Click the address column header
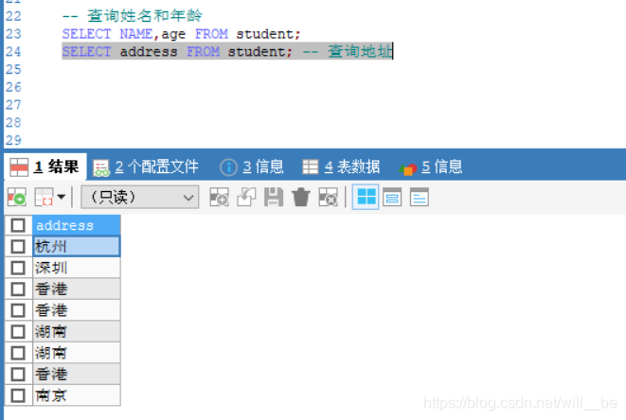Image resolution: width=626 pixels, height=420 pixels. point(77,225)
